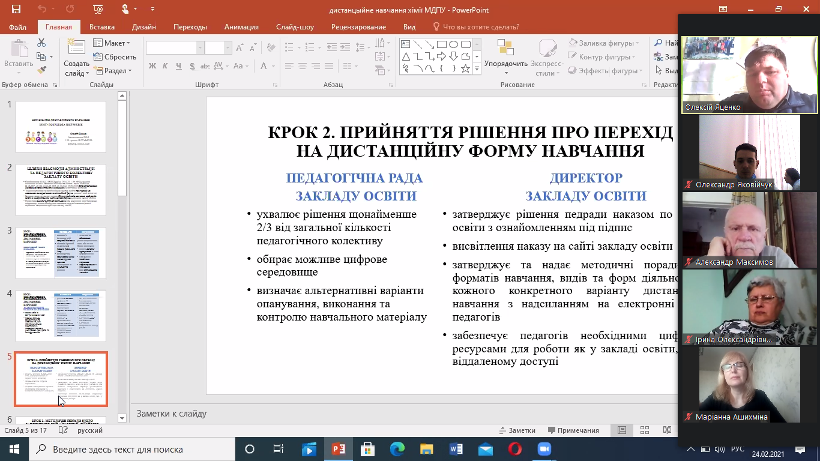This screenshot has width=820, height=461.
Task: Toggle the Notes (Заметки) pane
Action: pos(517,430)
